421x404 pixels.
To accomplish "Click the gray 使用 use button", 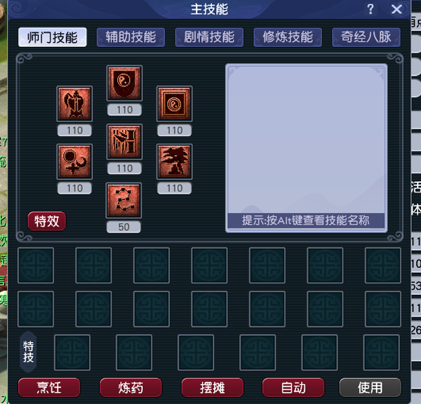I will (x=370, y=387).
